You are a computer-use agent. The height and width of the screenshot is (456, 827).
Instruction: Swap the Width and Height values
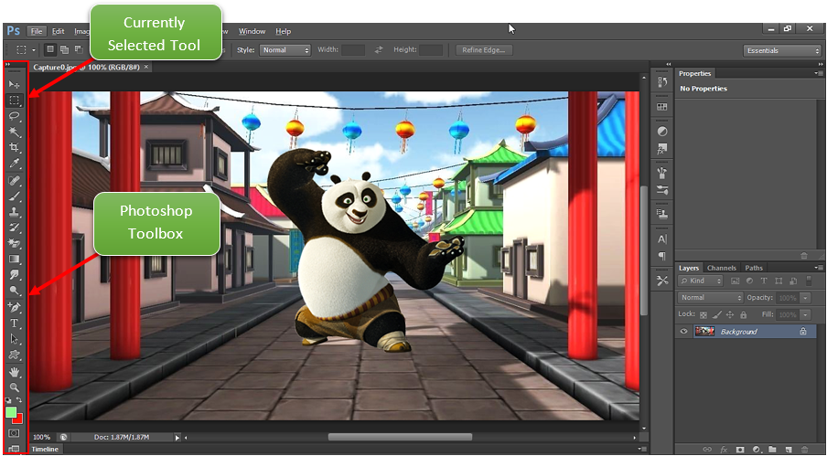379,50
